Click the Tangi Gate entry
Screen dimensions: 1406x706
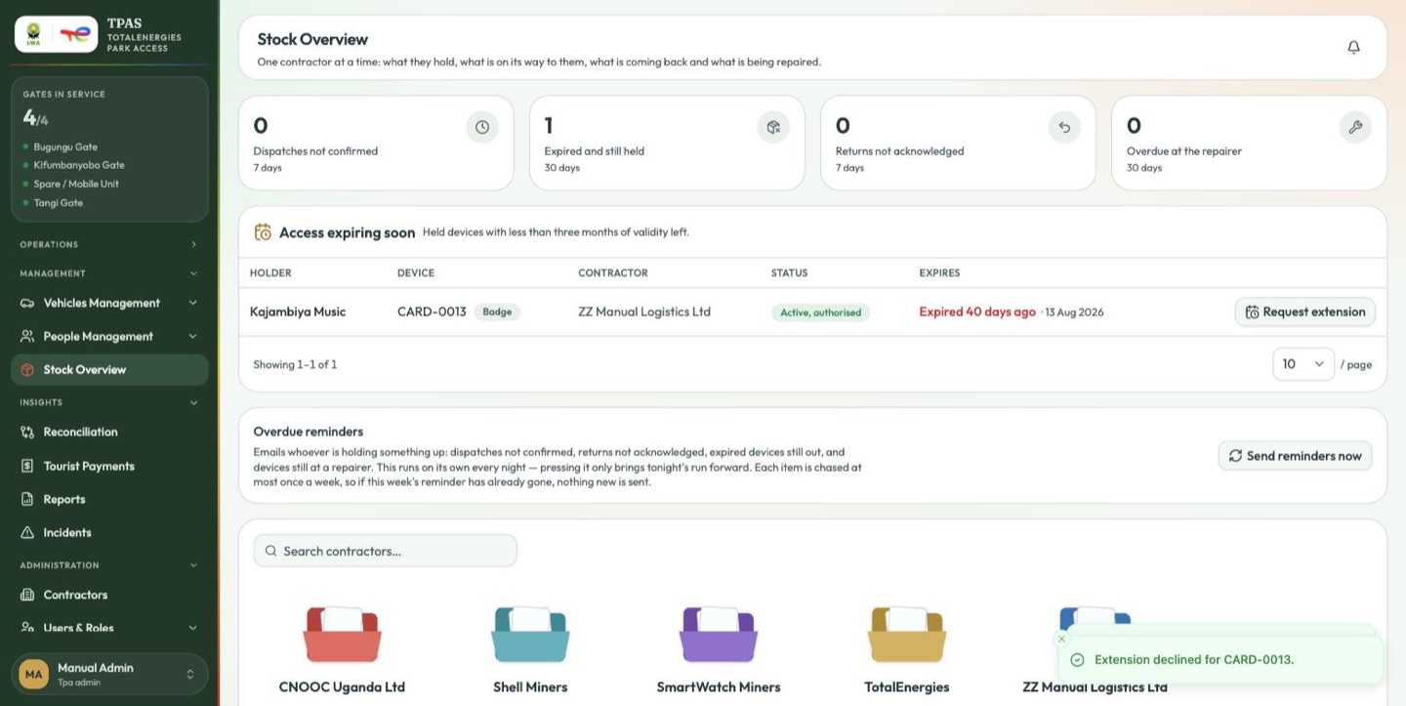coord(58,202)
